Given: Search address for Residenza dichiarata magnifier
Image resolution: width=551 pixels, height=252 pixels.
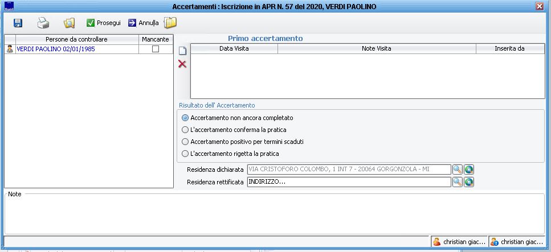Looking at the screenshot, I should click(457, 170).
